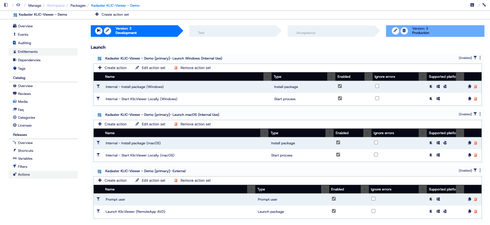This screenshot has height=225, width=490.
Task: Uncheck Enabled for Internal - Install package (Windows)
Action: point(340,86)
